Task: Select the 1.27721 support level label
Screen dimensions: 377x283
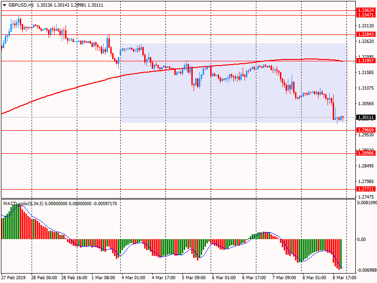Action: tap(366, 189)
